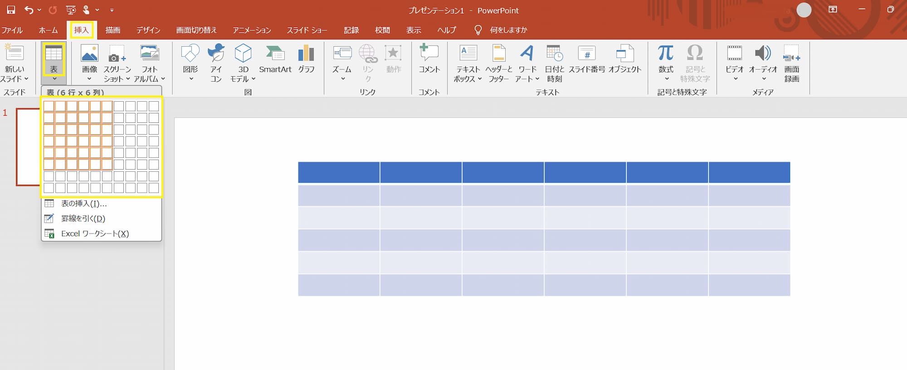This screenshot has width=907, height=370.
Task: Open Customize Quick Access Toolbar dropdown
Action: point(112,10)
